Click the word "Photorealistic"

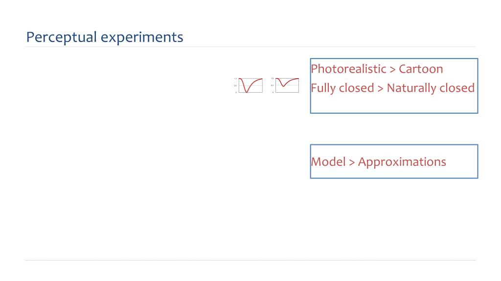tap(348, 69)
